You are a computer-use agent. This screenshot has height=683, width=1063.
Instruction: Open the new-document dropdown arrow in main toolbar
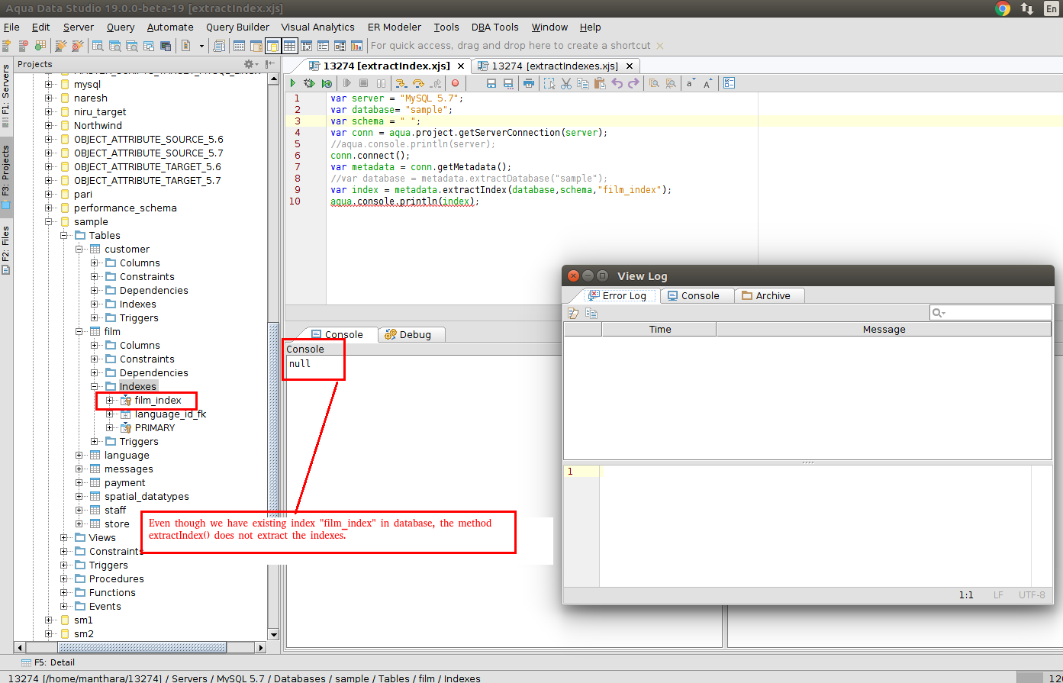click(201, 46)
